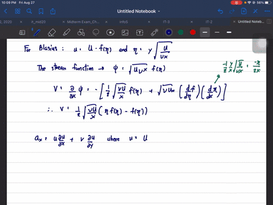The image size is (273, 205).
Task: Choose the last stroke thickness preset
Action: (x=229, y=32)
